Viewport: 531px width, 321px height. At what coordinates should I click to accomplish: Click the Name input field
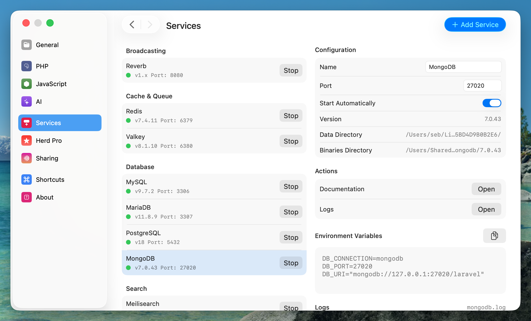pos(463,67)
